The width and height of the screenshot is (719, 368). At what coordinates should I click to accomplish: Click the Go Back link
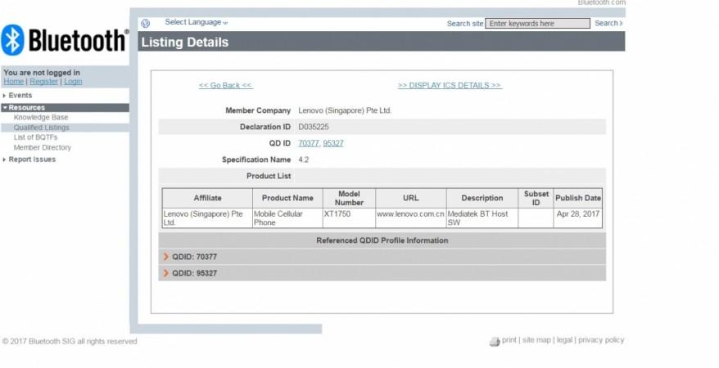[225, 85]
